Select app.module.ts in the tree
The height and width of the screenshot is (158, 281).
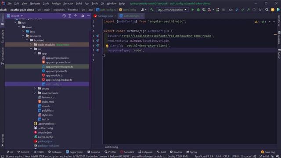coord(54,75)
